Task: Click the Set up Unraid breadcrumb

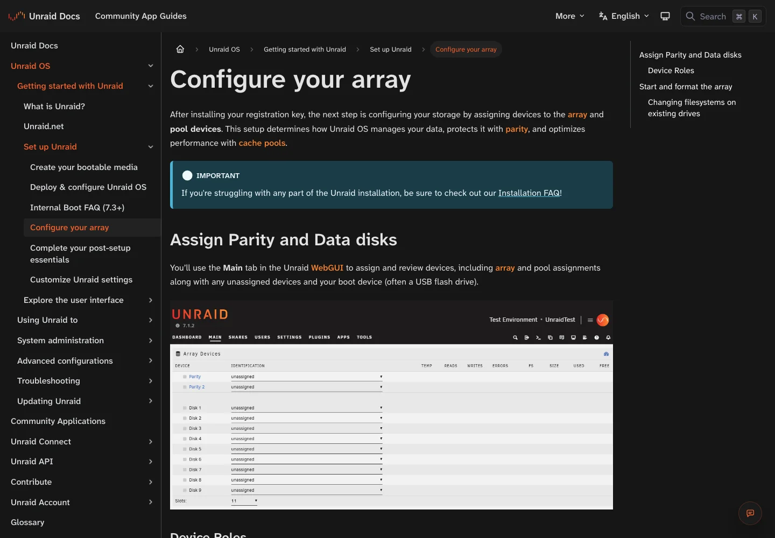Action: pyautogui.click(x=391, y=49)
